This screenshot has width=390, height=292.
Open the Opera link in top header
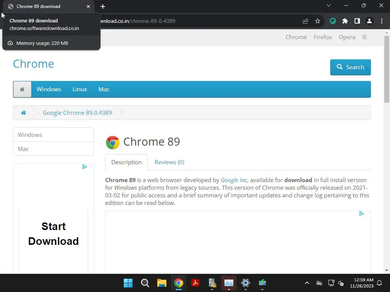[347, 37]
